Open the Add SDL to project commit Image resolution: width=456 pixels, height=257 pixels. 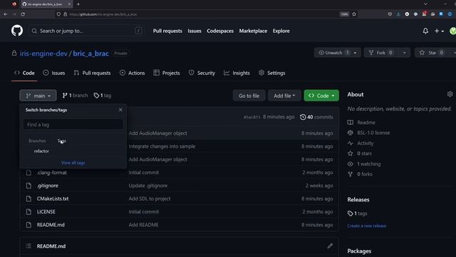[x=150, y=198]
